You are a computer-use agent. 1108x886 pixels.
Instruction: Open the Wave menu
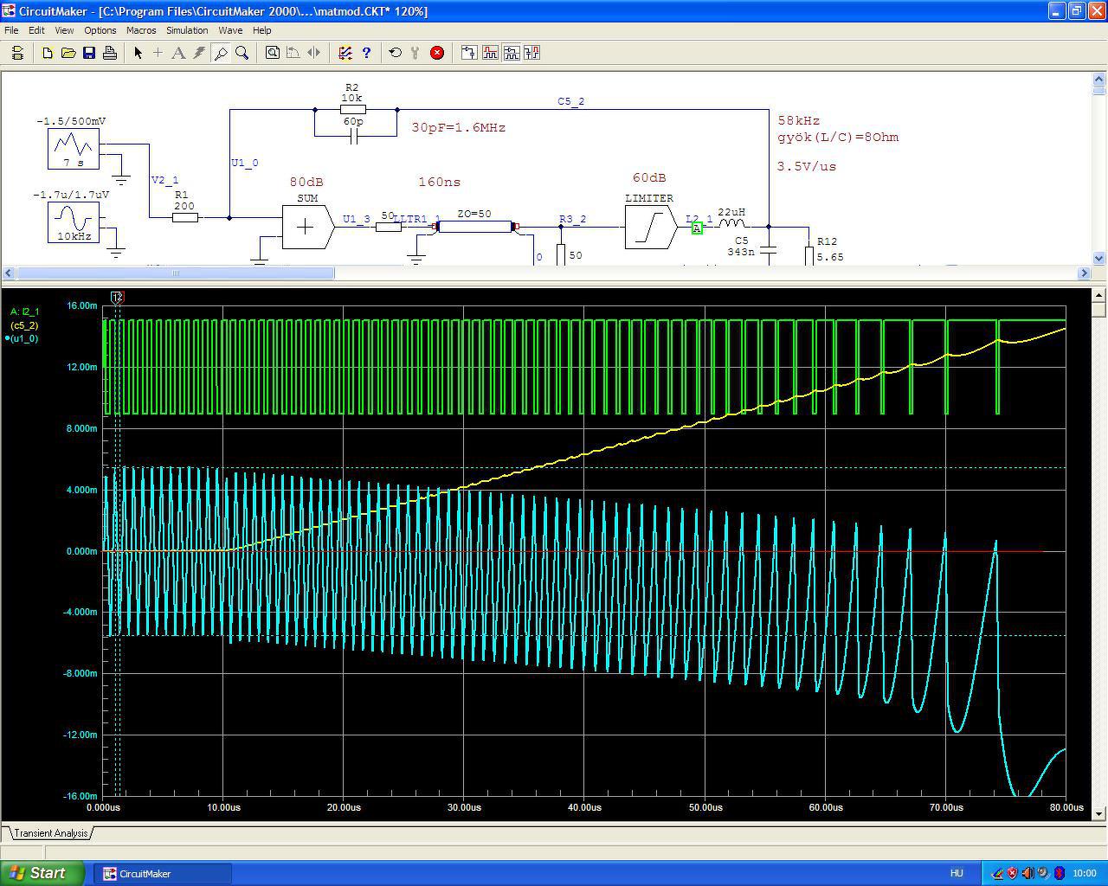tap(230, 30)
